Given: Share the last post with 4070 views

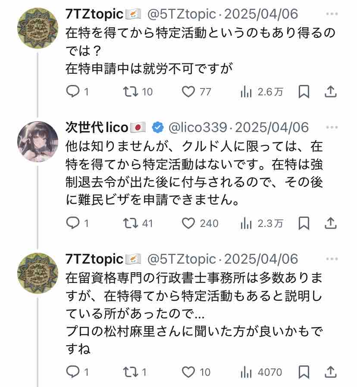Looking at the screenshot, I should point(330,371).
